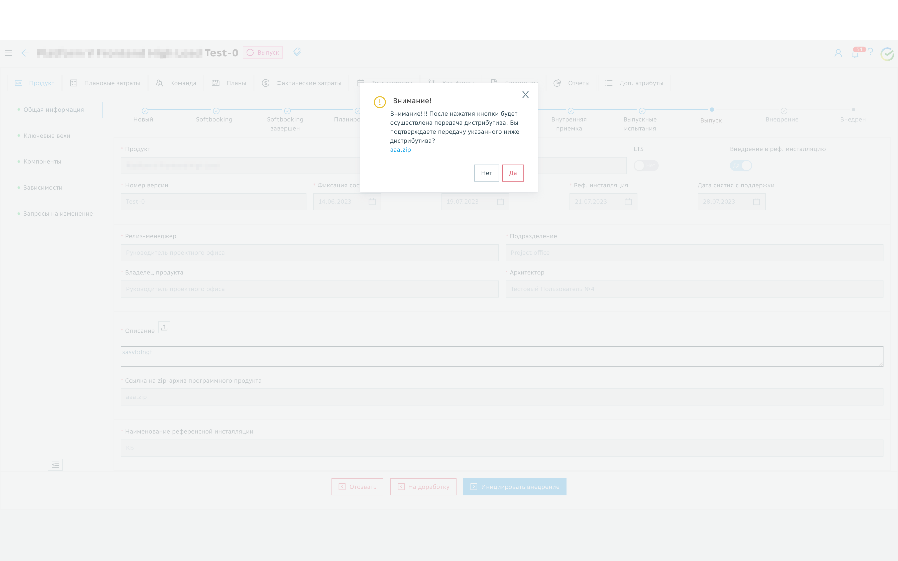Collapse sidebar with the indent icon
This screenshot has height=561, width=898.
55,465
